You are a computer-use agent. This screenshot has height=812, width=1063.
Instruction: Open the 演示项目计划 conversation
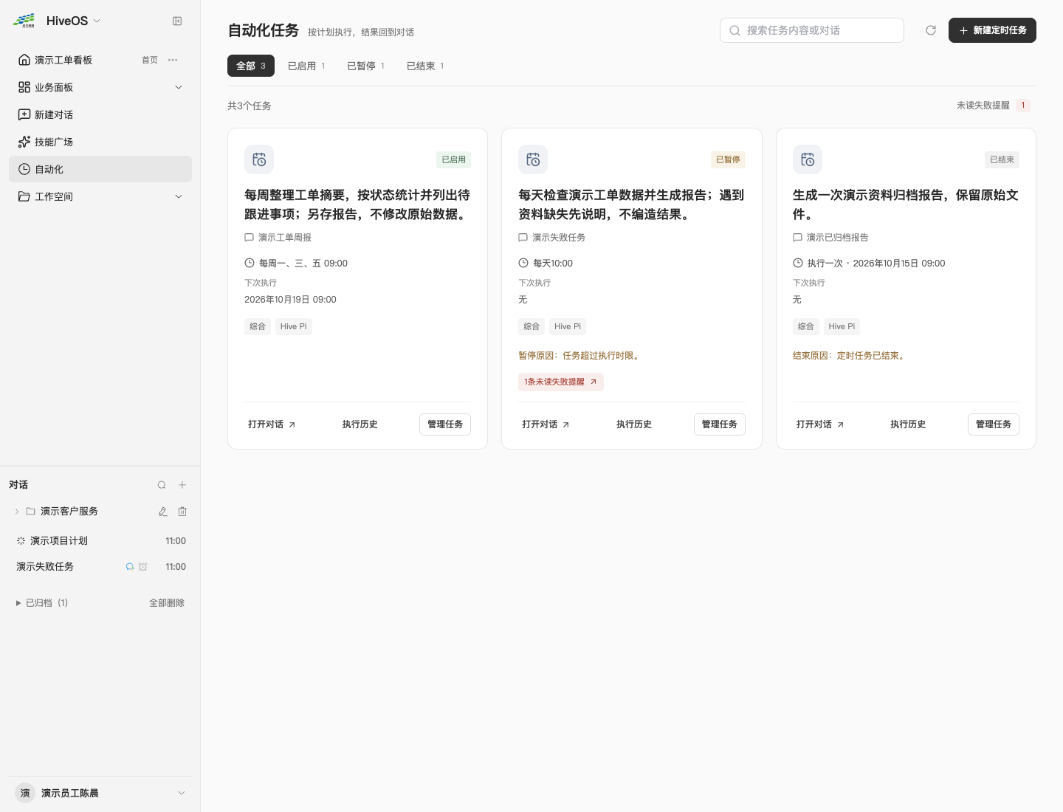pyautogui.click(x=100, y=541)
